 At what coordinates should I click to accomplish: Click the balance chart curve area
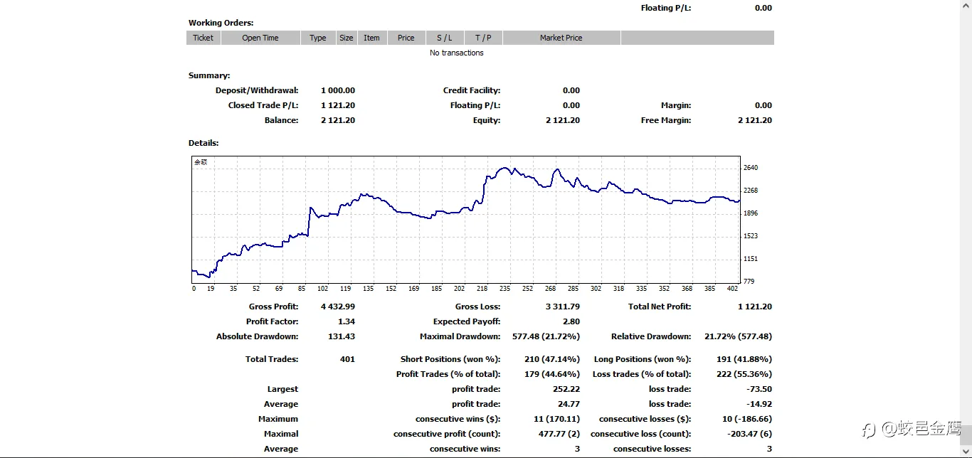tap(467, 219)
